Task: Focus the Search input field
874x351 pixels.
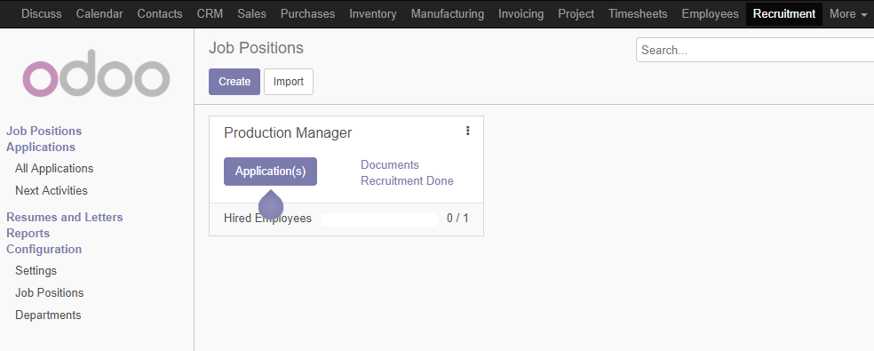Action: tap(755, 50)
